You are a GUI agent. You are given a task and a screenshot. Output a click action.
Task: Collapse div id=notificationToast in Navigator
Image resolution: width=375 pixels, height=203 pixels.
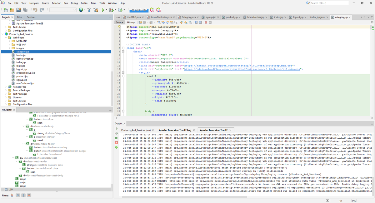[13, 158]
